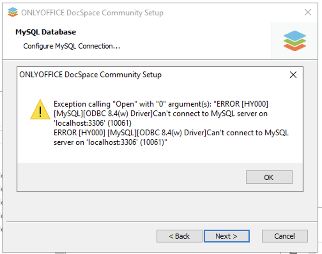Proceed with the Next button
The height and width of the screenshot is (254, 322).
point(226,236)
